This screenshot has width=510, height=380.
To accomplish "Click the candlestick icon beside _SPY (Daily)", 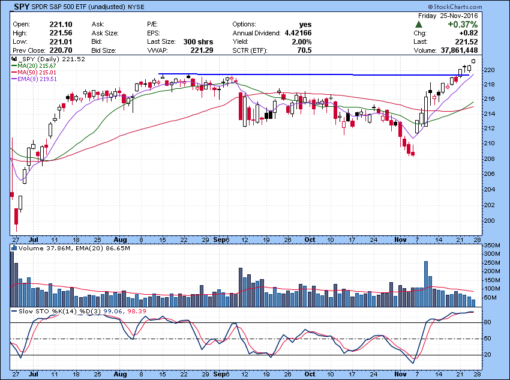I will coord(14,59).
